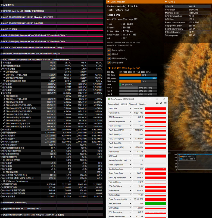The image size is (212, 218).
Task: Open the Validation tab in GPU-Z
Action: coord(142,104)
